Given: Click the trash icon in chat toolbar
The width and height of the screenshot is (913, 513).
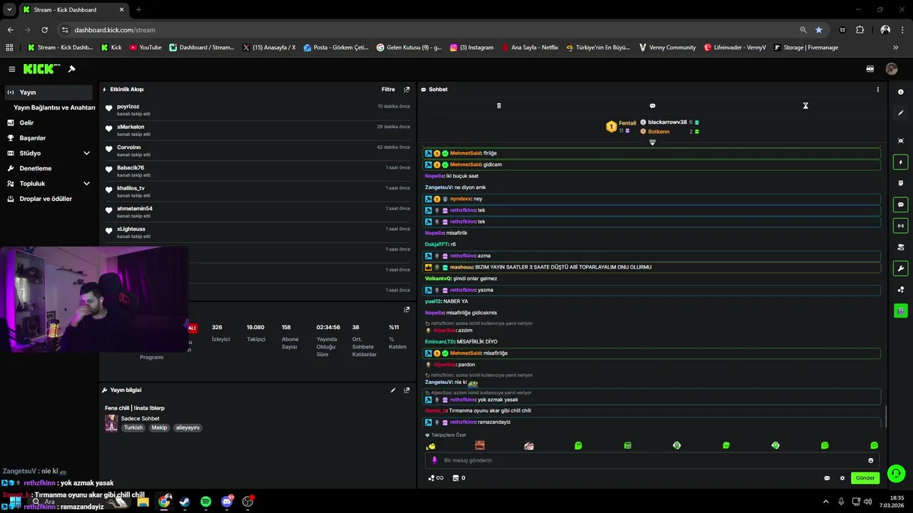Looking at the screenshot, I should coord(499,105).
